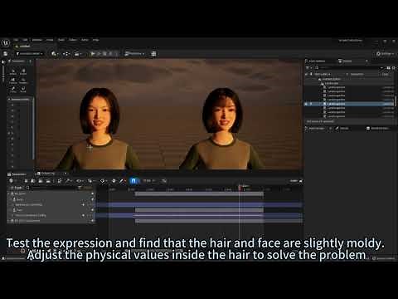The image size is (398, 299).
Task: Select the Face track in Sequencer
Action: [19, 210]
